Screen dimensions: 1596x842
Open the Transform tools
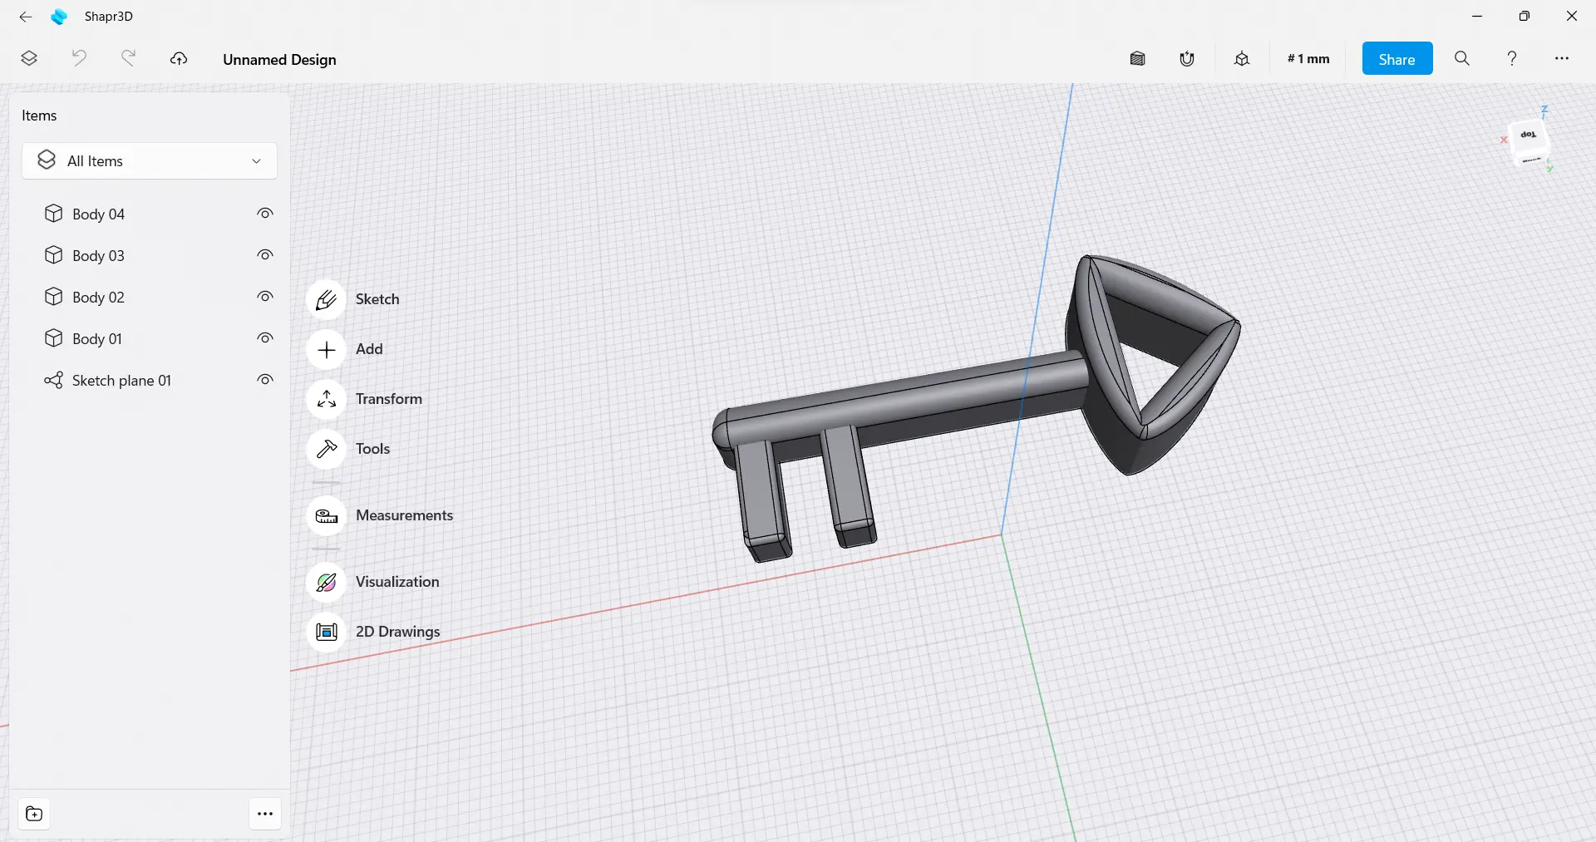click(x=326, y=399)
